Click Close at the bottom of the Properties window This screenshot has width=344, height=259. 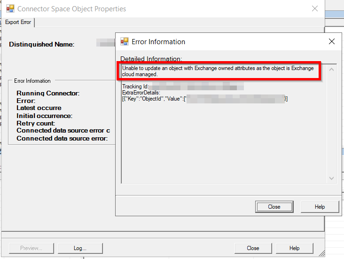[253, 248]
